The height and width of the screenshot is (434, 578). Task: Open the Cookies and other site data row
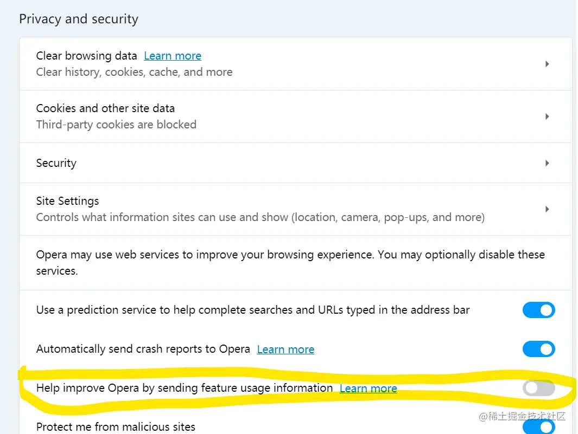coord(105,108)
